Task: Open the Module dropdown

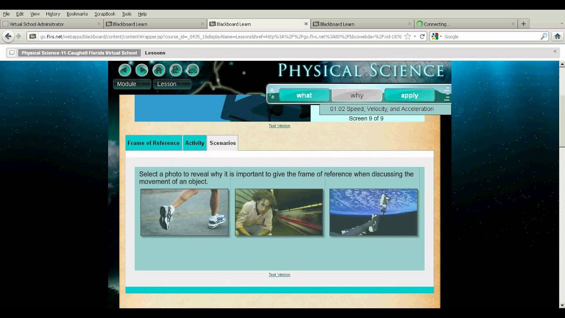Action: point(132,84)
